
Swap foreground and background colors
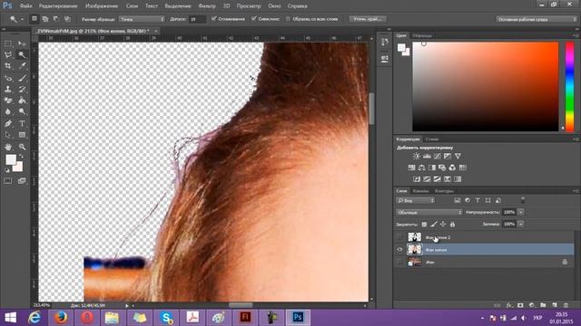(22, 157)
